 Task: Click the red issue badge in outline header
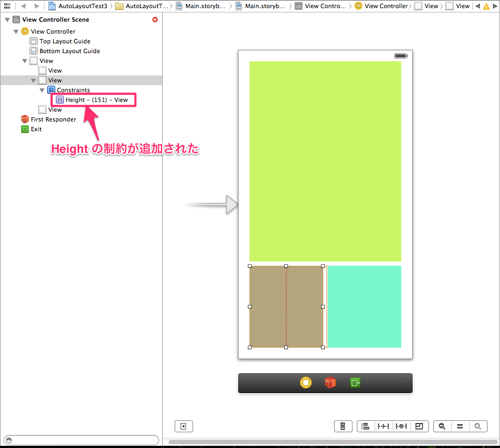coord(155,19)
